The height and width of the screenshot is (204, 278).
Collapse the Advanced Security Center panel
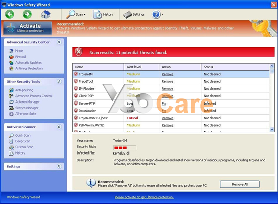59,42
